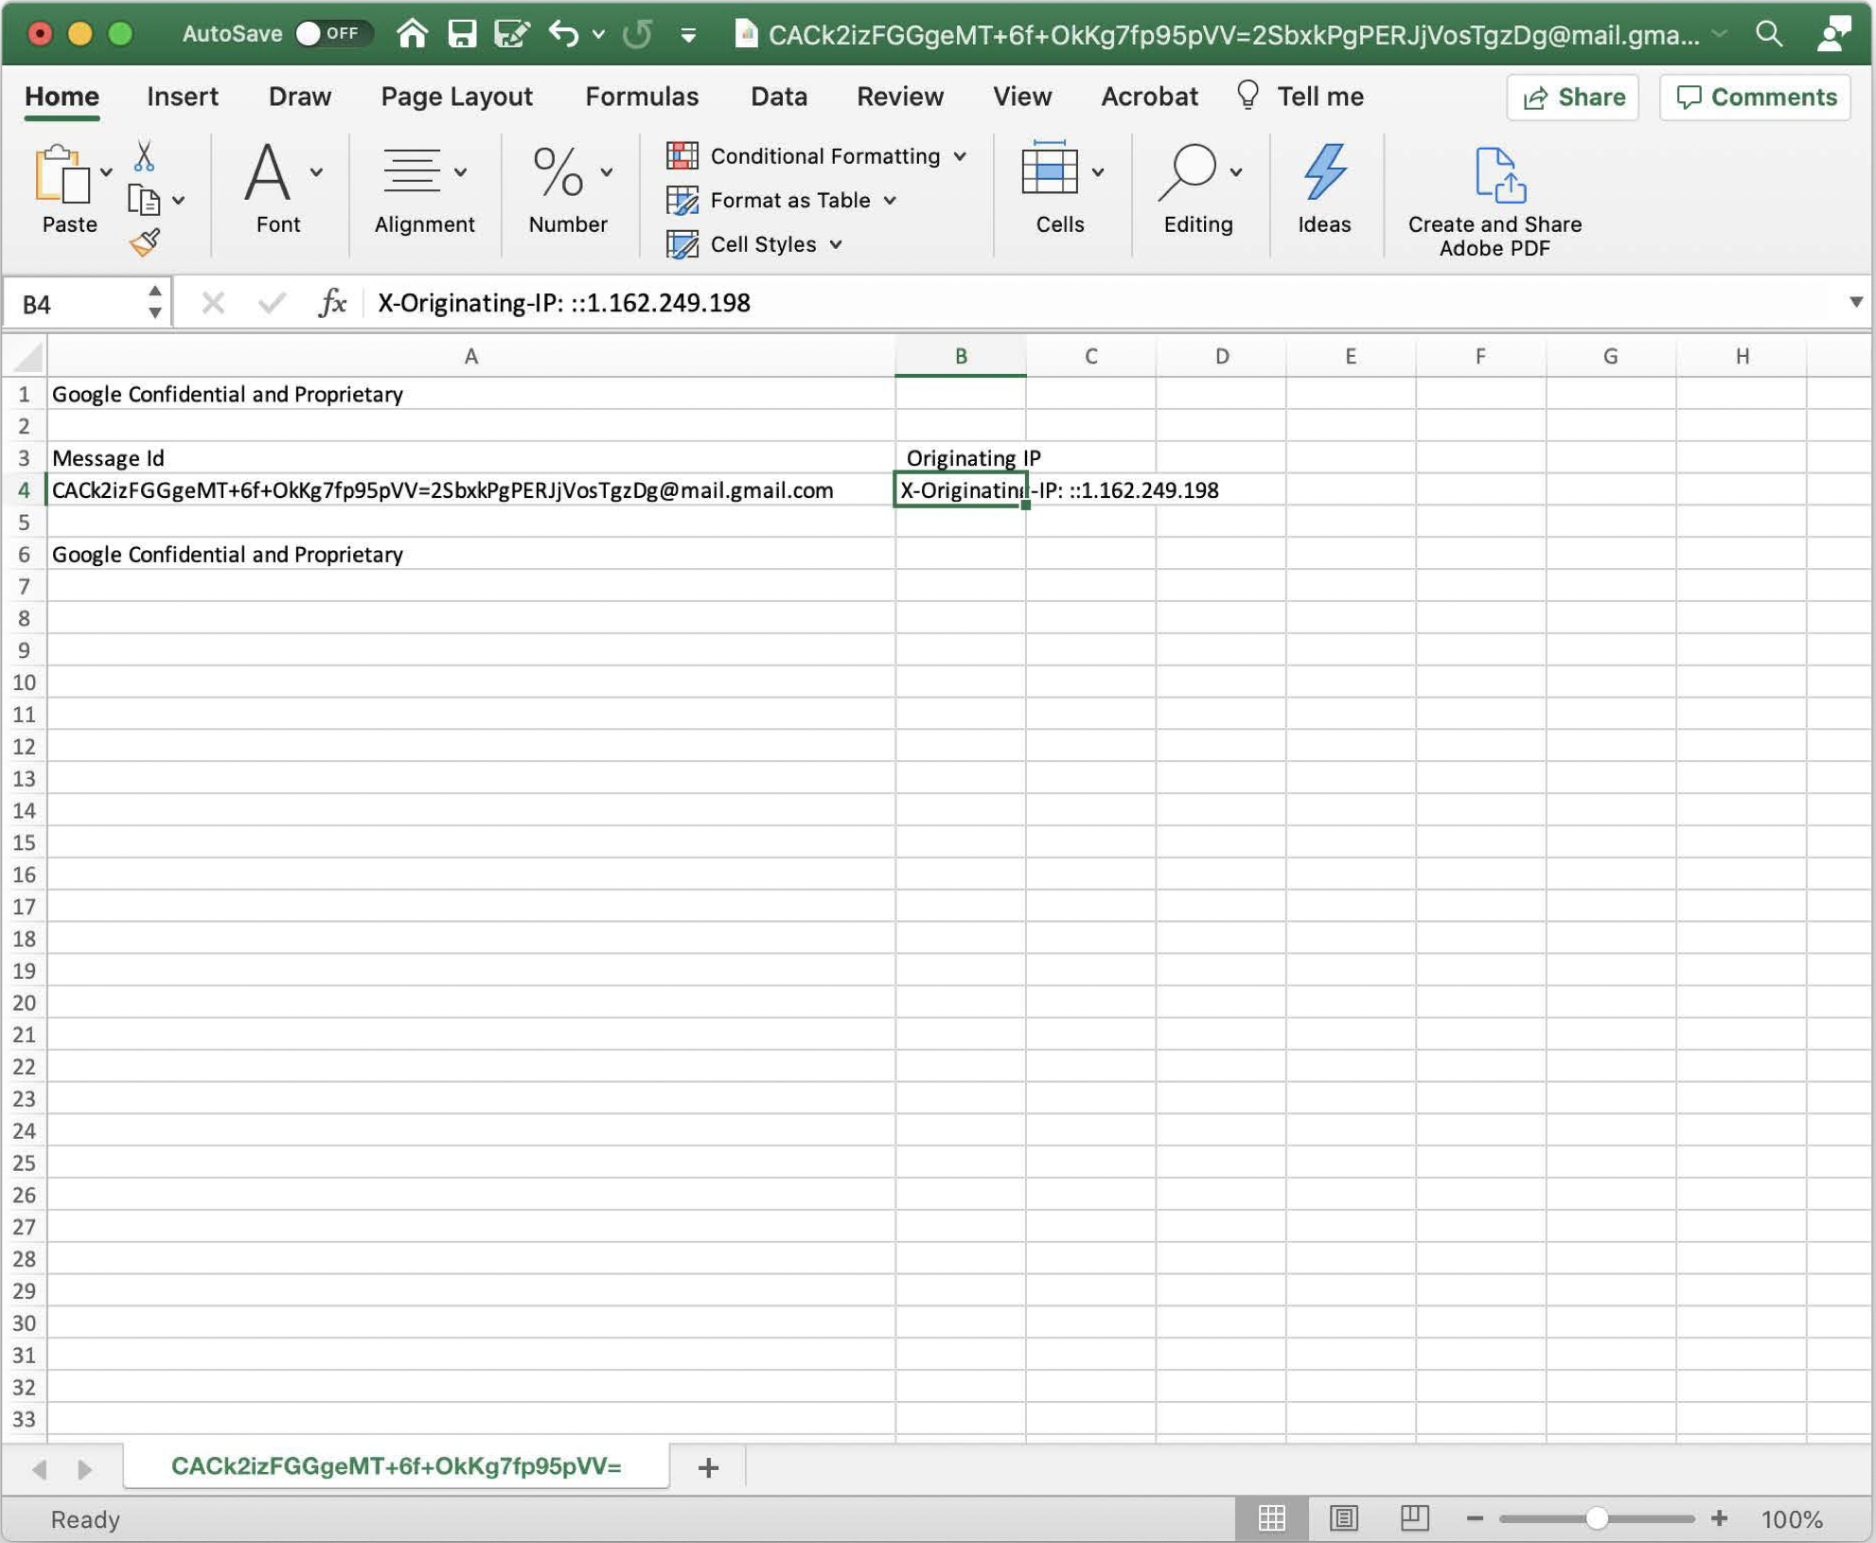
Task: Click the previous sheet arrow
Action: (x=39, y=1469)
